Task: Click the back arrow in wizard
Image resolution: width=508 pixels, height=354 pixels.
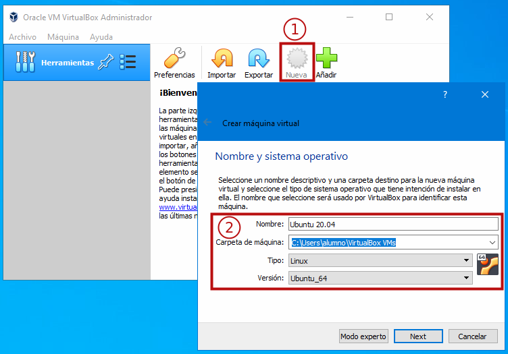Action: (207, 123)
